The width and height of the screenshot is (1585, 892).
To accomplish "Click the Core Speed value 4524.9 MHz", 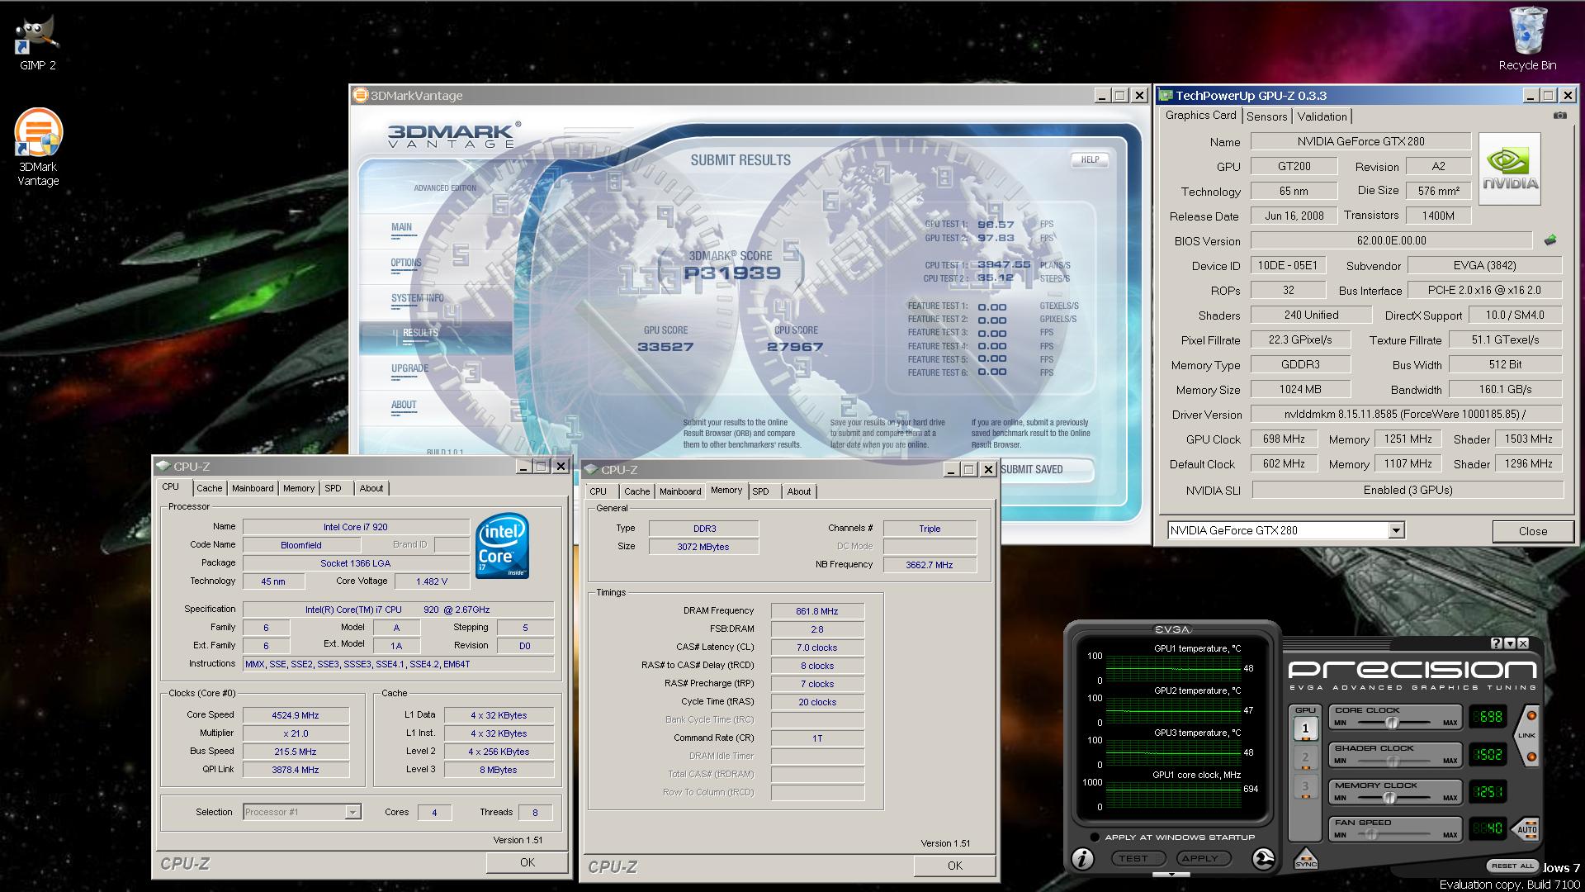I will (296, 715).
